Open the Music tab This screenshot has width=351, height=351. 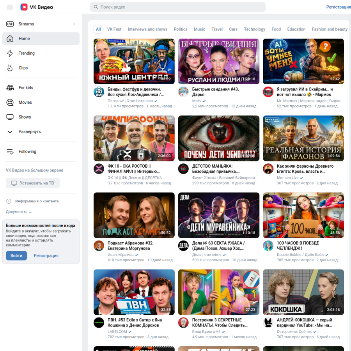199,29
